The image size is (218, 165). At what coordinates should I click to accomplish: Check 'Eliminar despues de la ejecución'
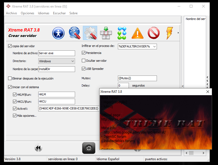[x=10, y=78]
